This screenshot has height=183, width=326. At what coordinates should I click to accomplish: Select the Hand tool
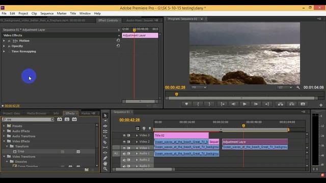[105, 164]
